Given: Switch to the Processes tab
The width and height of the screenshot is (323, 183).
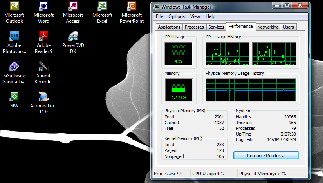Looking at the screenshot, I should pos(194,27).
